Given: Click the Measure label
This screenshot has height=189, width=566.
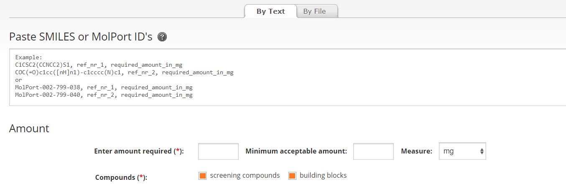Looking at the screenshot, I should (416, 151).
